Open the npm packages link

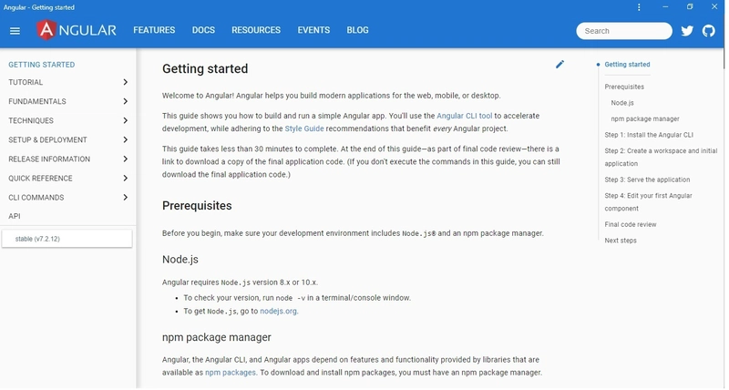click(231, 373)
